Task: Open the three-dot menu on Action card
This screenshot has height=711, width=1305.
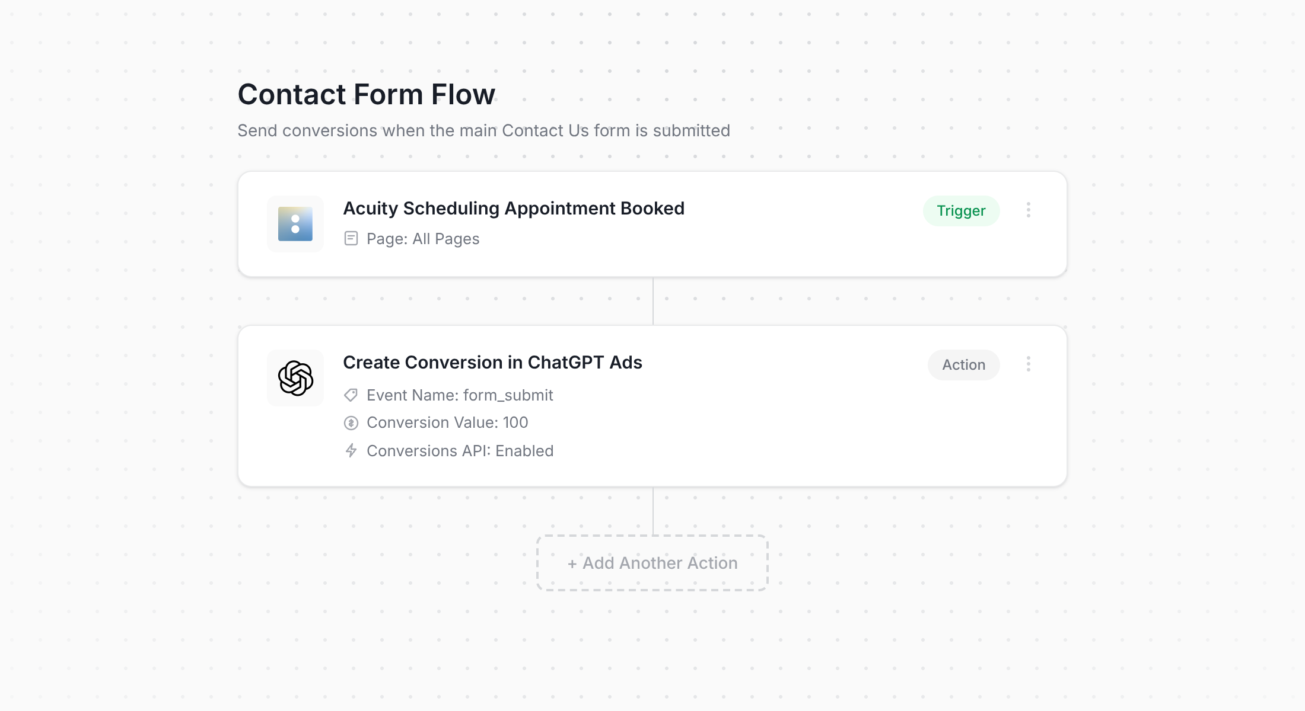Action: coord(1029,364)
